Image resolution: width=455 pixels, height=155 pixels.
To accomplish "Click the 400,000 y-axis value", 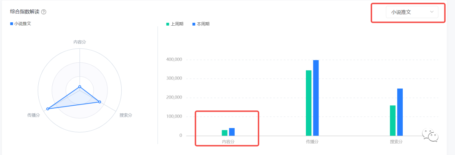I will coord(174,60).
